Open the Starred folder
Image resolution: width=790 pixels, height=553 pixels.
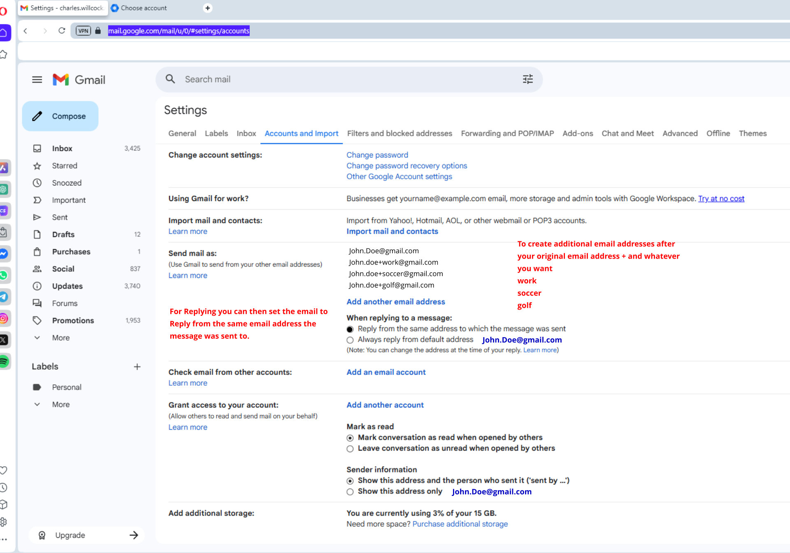click(x=64, y=166)
